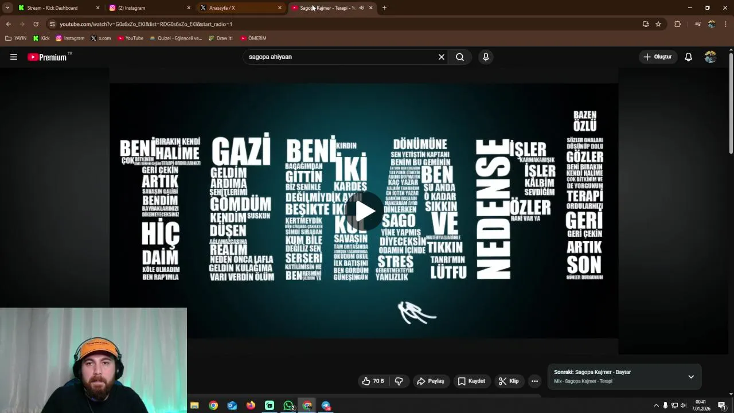
Task: Close the Anasayfa / X tab
Action: 280,8
